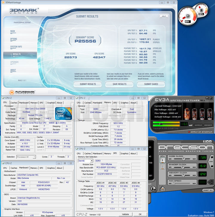Click the fourth vacuum tube in Voltage Tuner
The height and width of the screenshot is (217, 215).
pos(210,114)
